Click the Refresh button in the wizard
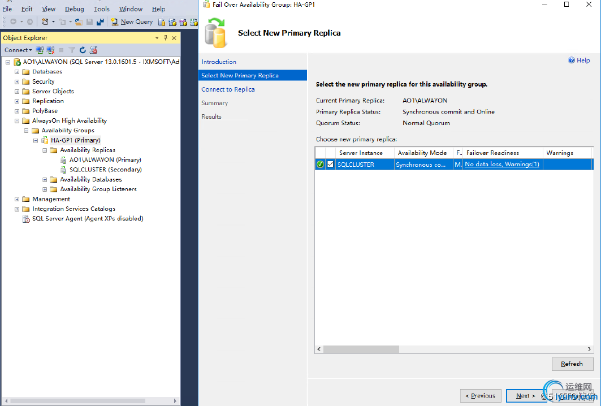This screenshot has height=406, width=601. coord(572,364)
